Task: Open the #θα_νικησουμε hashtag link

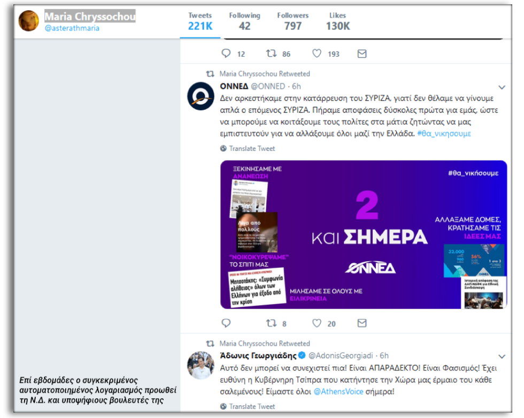Action: (444, 133)
